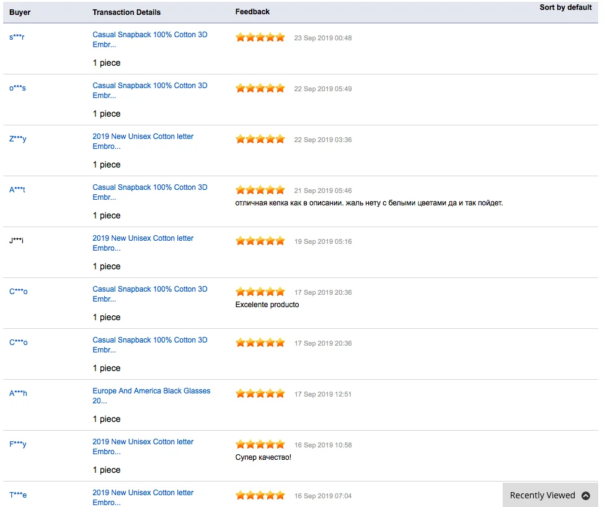Click the star rating dated 23 Sep 2019 00:48

(260, 37)
